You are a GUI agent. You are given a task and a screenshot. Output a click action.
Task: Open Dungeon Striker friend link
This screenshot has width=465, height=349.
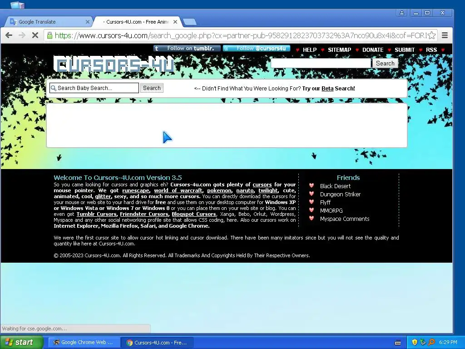[x=340, y=194]
